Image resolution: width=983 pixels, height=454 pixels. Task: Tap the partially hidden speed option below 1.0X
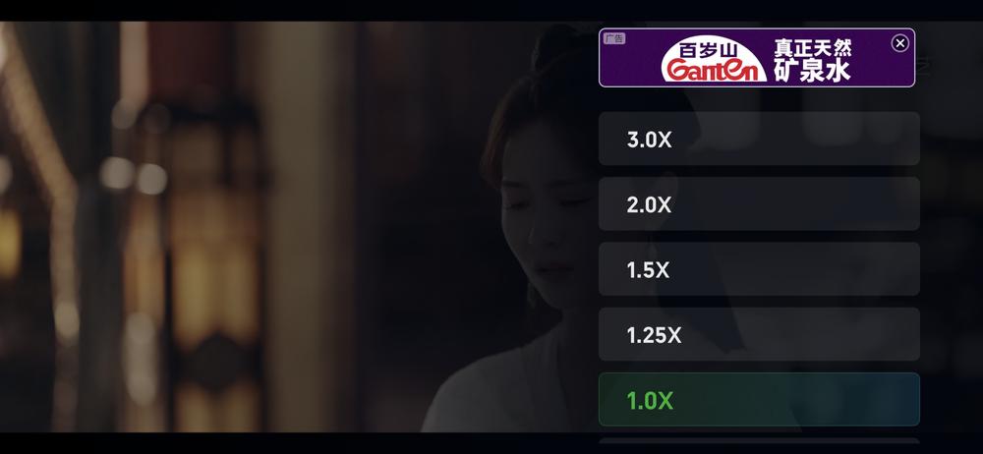(x=759, y=441)
